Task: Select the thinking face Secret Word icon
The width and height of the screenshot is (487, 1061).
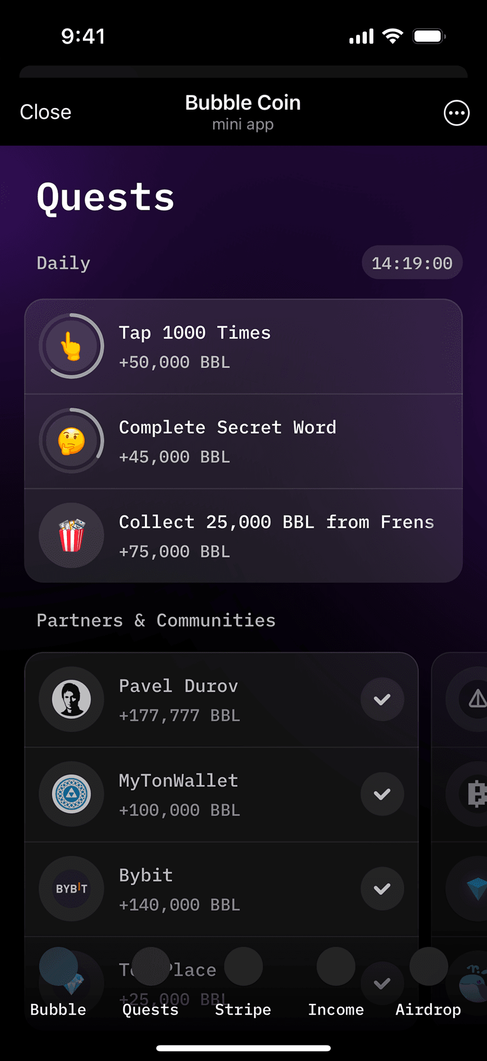Action: (x=71, y=441)
